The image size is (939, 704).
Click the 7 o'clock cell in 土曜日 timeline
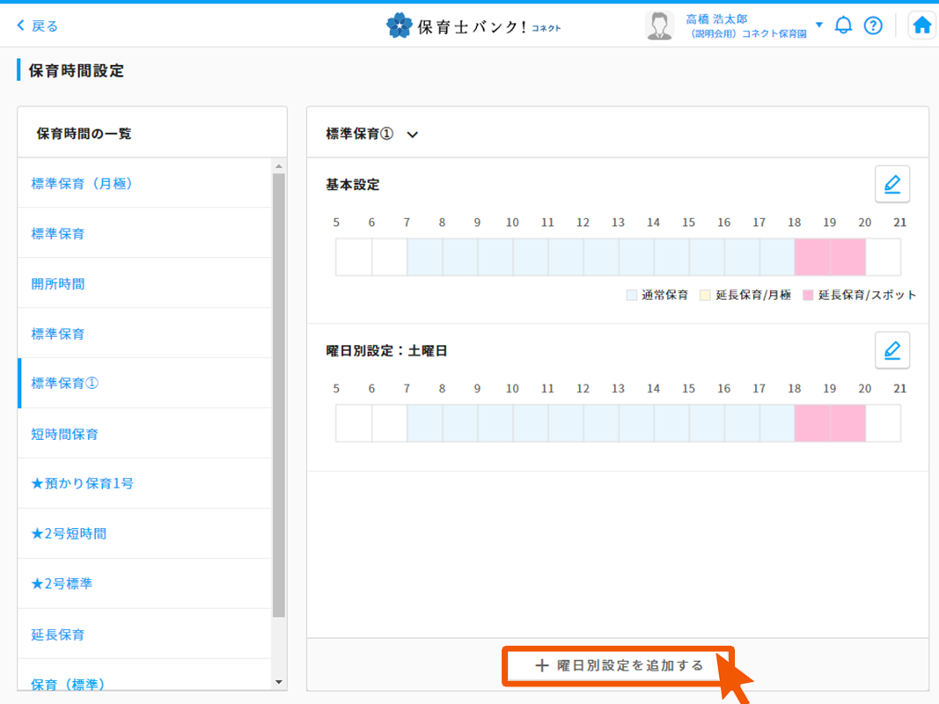point(424,423)
